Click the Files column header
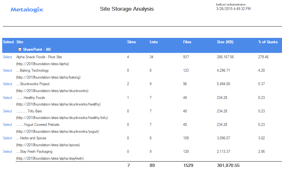Screen dimensions: 282x170 [x=187, y=42]
